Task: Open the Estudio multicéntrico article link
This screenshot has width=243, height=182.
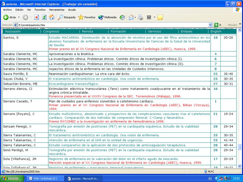Action: coord(129,116)
